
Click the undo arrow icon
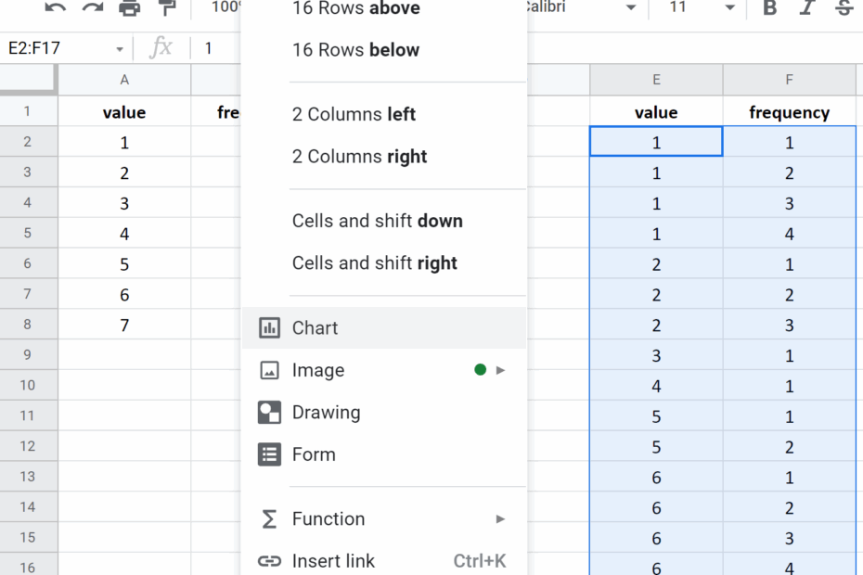[55, 7]
